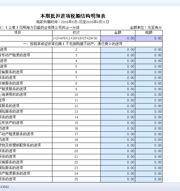Click the 有形动产租赁的进项 row label
This screenshot has height=191, width=180.
[15, 55]
